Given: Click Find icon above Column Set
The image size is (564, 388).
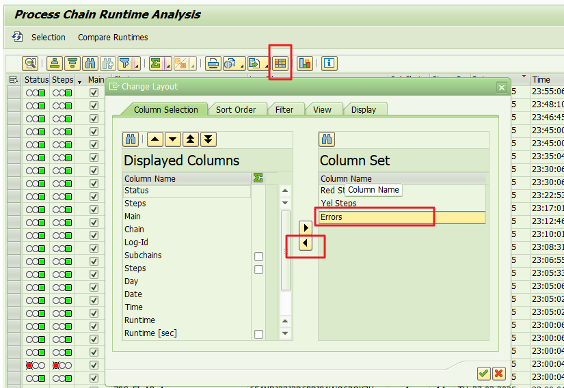Looking at the screenshot, I should coord(327,139).
